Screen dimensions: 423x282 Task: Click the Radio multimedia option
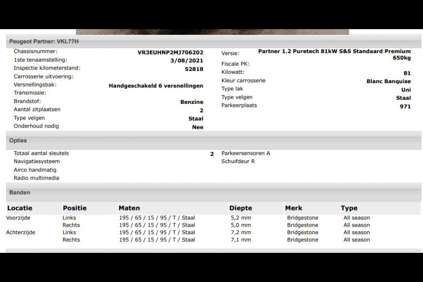36,178
